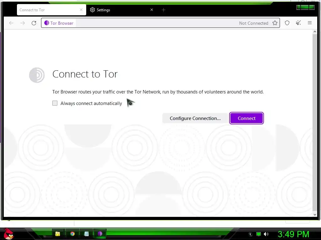Viewport: 321px width, 240px height.
Task: Switch to the Settings tab
Action: click(121, 10)
